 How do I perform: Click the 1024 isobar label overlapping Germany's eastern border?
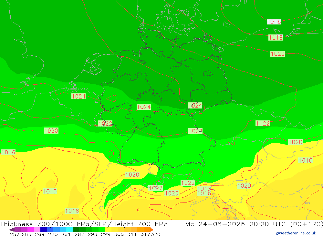pyautogui.click(x=195, y=106)
